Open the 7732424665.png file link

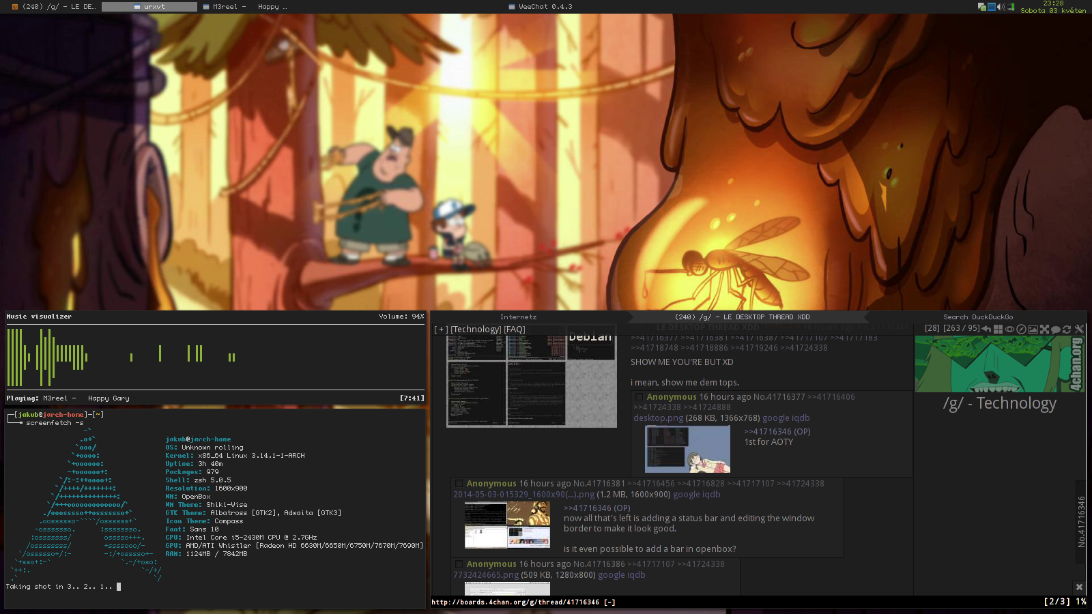(486, 575)
